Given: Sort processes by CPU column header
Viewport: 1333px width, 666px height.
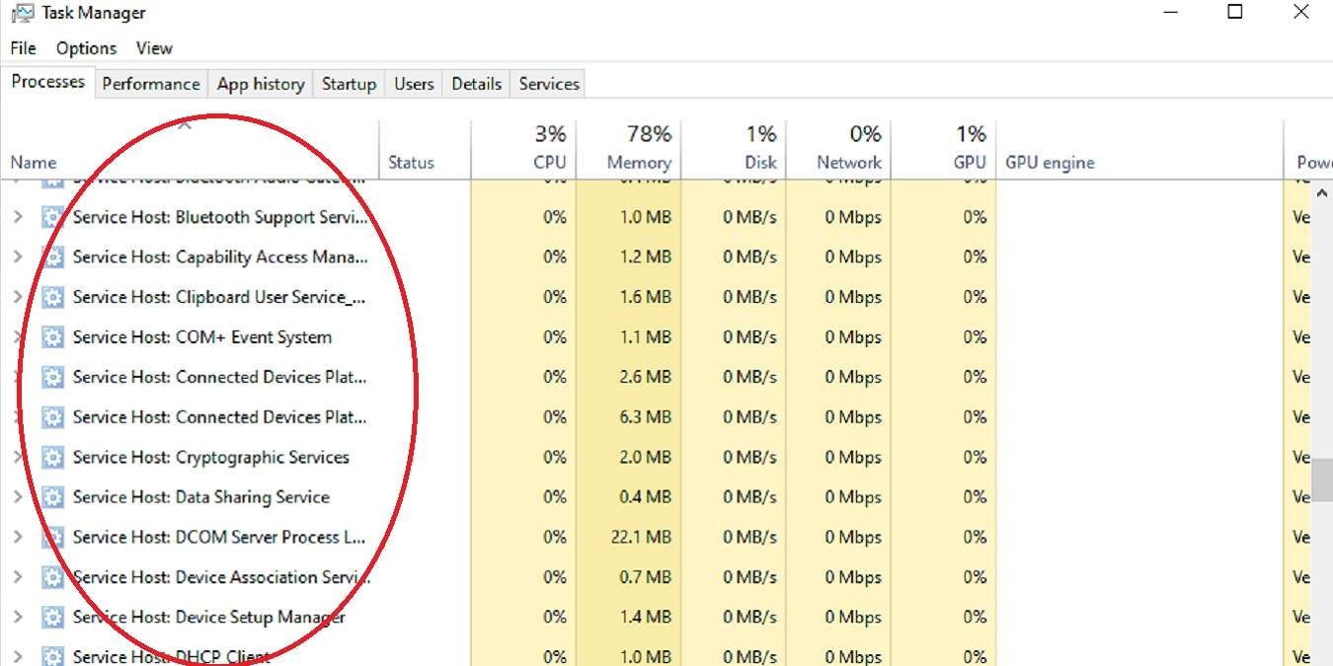Looking at the screenshot, I should point(549,162).
